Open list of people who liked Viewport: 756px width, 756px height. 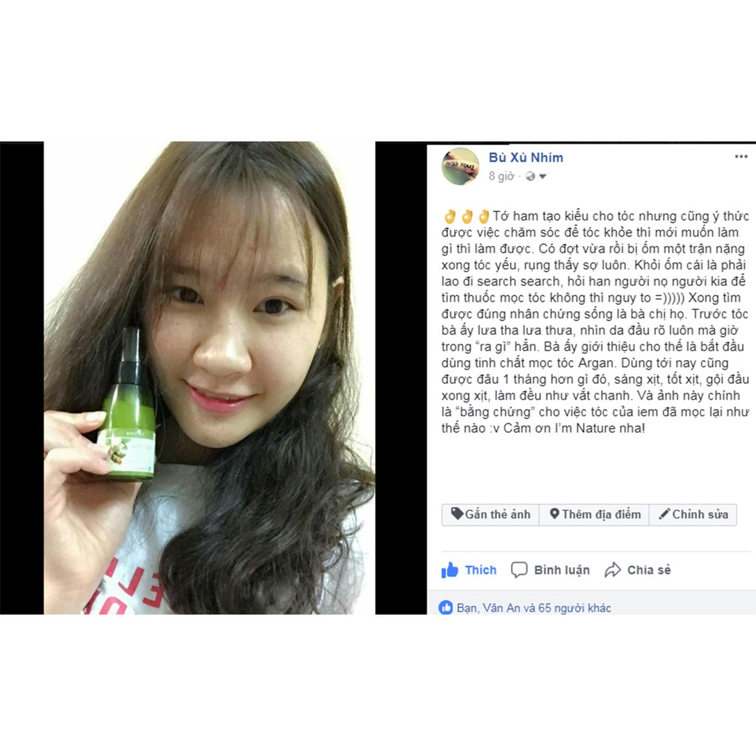click(533, 608)
